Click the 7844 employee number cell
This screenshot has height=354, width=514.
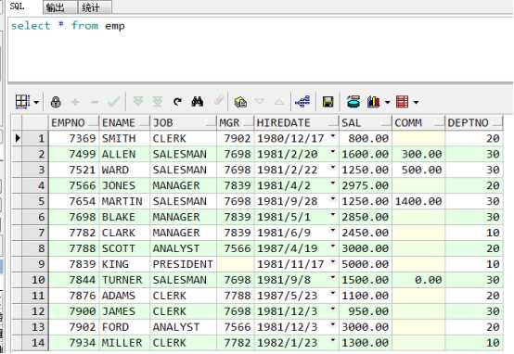pyautogui.click(x=73, y=280)
